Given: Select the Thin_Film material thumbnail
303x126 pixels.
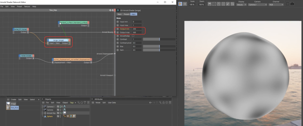Looking at the screenshot, I should tap(8, 108).
